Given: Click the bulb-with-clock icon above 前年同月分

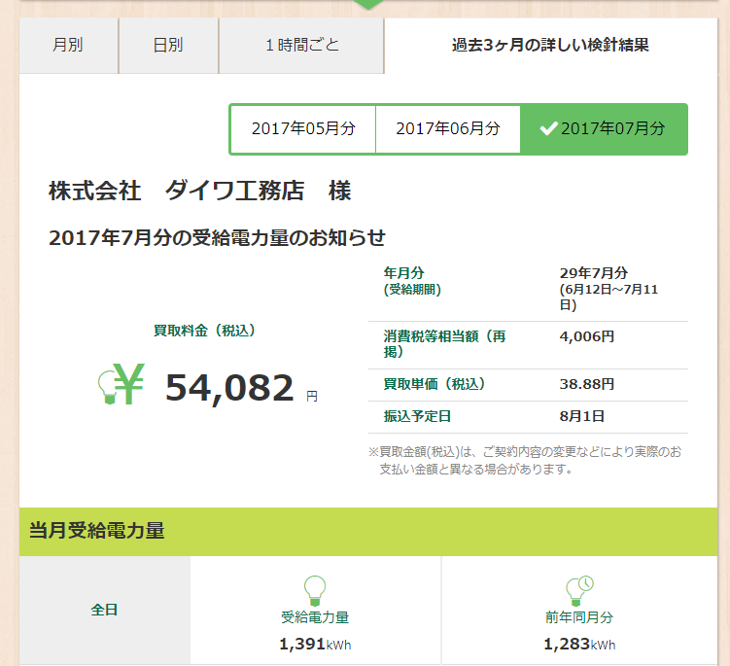Looking at the screenshot, I should [579, 590].
